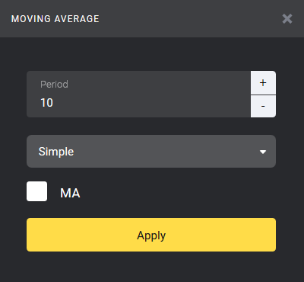Image resolution: width=304 pixels, height=282 pixels.
Task: Open the Simple moving average type dropdown
Action: click(151, 151)
